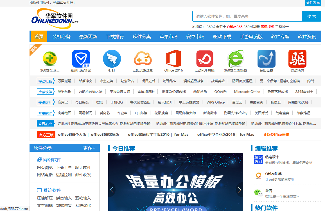This screenshot has width=325, height=211.
Task: Open the 下载排行 menu item
Action: [115, 36]
